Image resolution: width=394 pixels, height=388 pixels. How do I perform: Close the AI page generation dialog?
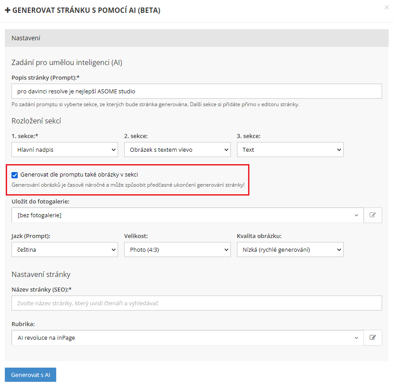pyautogui.click(x=387, y=8)
